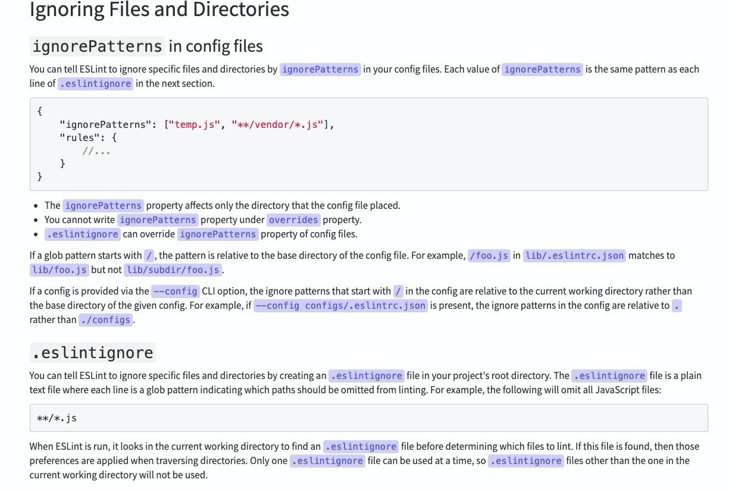Click .eslintignore code before 'in the next section'
The width and height of the screenshot is (729, 492).
(x=95, y=83)
